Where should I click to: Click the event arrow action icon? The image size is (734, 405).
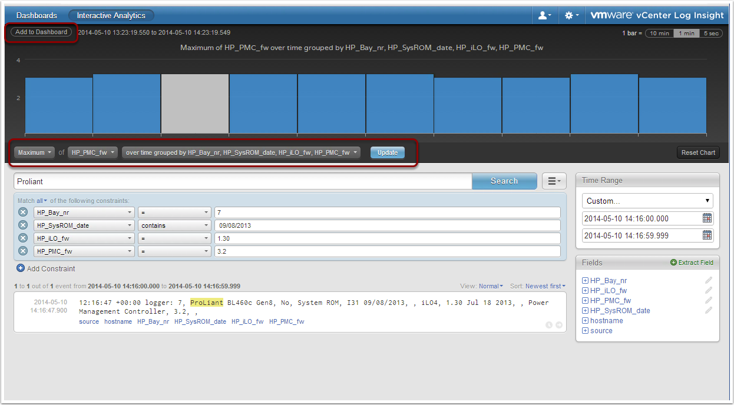coord(559,325)
